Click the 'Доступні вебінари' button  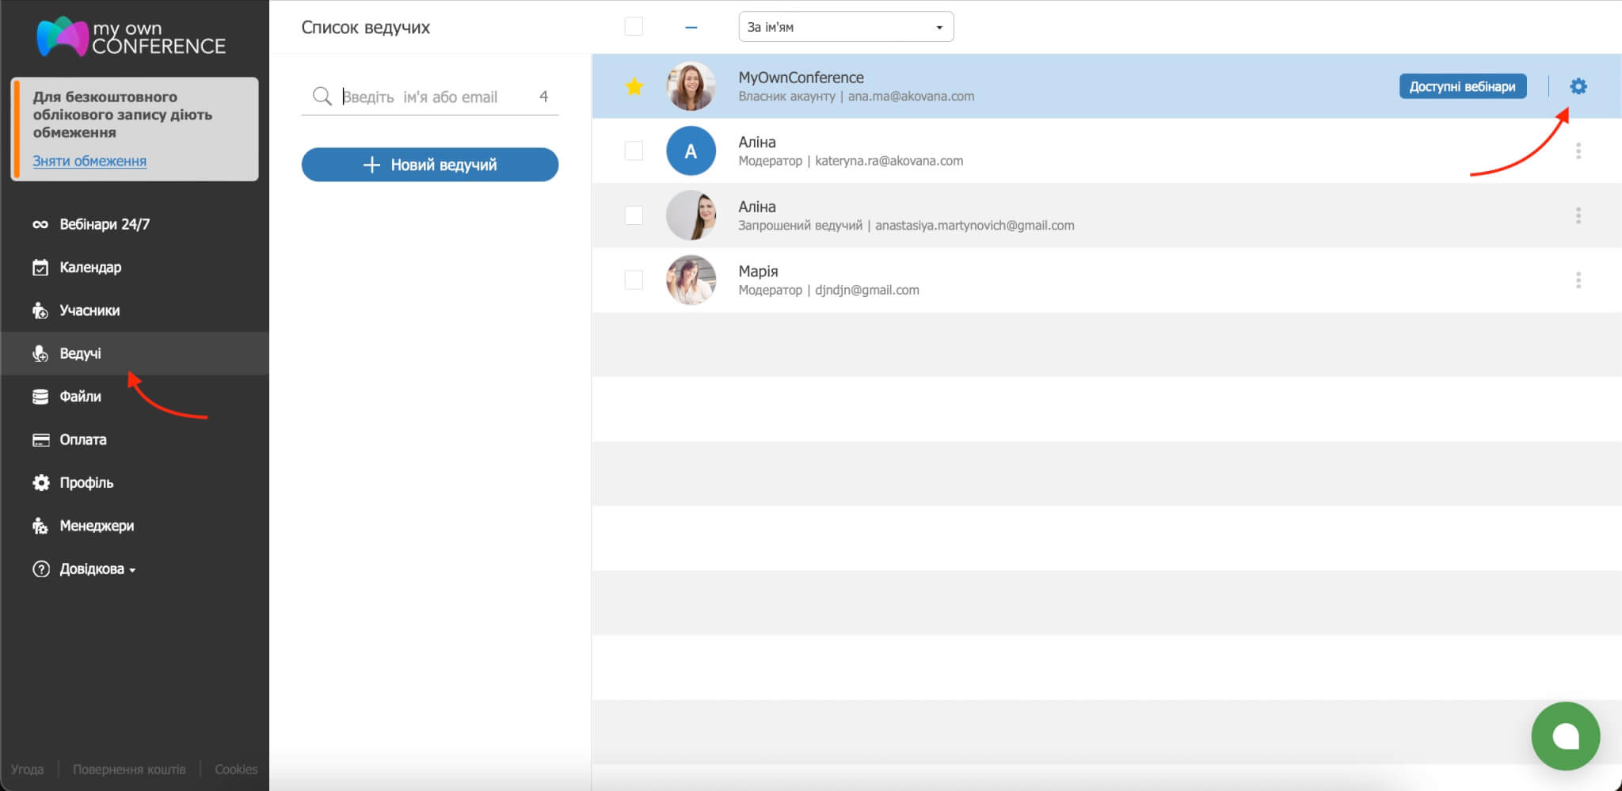[1462, 86]
